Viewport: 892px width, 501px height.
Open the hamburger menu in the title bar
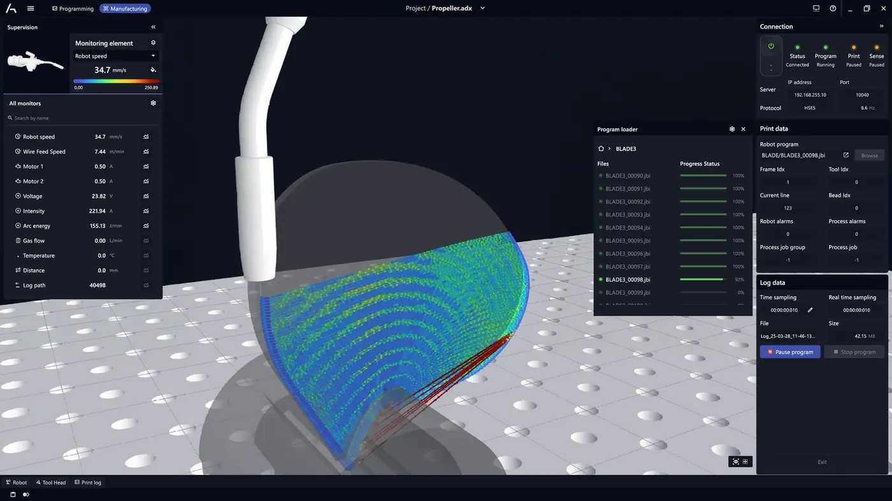tap(31, 9)
